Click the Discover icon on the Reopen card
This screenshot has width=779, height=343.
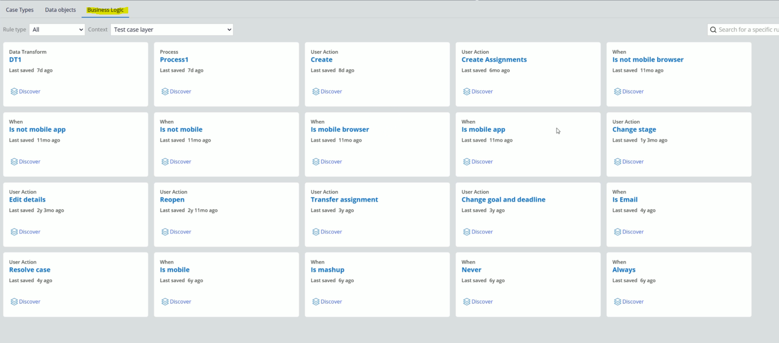pyautogui.click(x=165, y=232)
